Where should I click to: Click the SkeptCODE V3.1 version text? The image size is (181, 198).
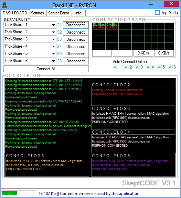[149, 183]
